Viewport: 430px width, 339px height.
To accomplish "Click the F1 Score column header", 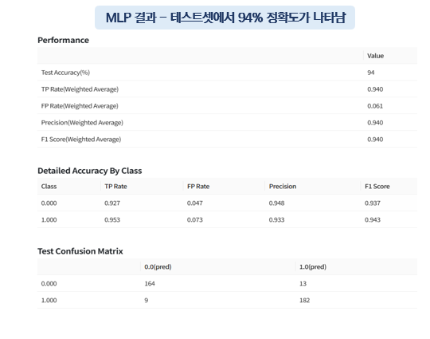I will click(377, 187).
